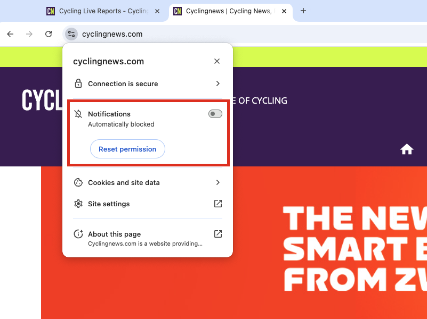
Task: Close the Cyclingnews | Cycling News tab
Action: tap(284, 11)
